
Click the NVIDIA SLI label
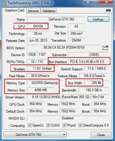(17, 118)
